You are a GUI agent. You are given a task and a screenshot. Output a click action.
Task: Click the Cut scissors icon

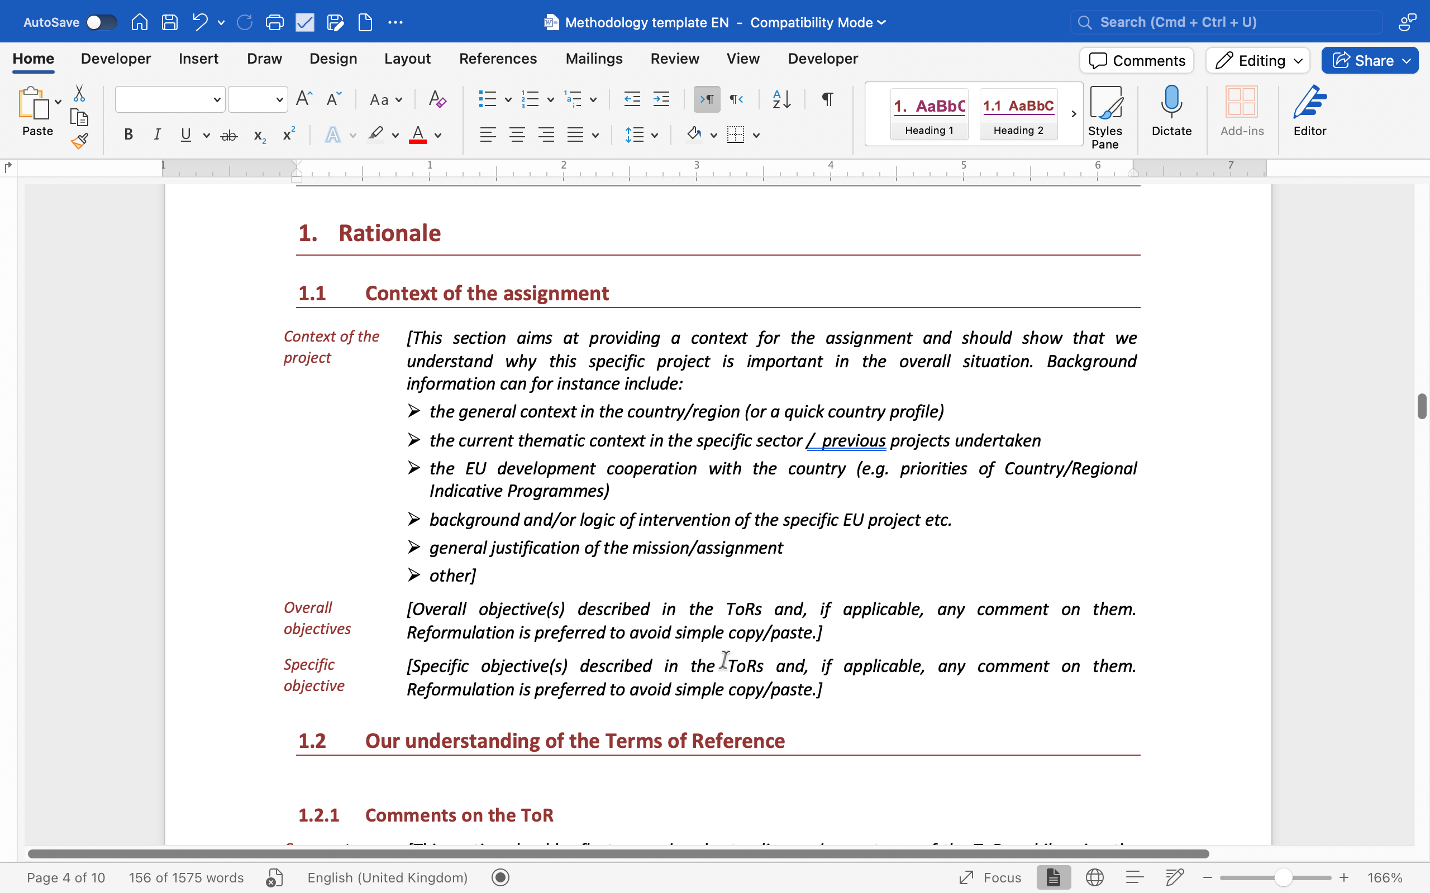79,93
